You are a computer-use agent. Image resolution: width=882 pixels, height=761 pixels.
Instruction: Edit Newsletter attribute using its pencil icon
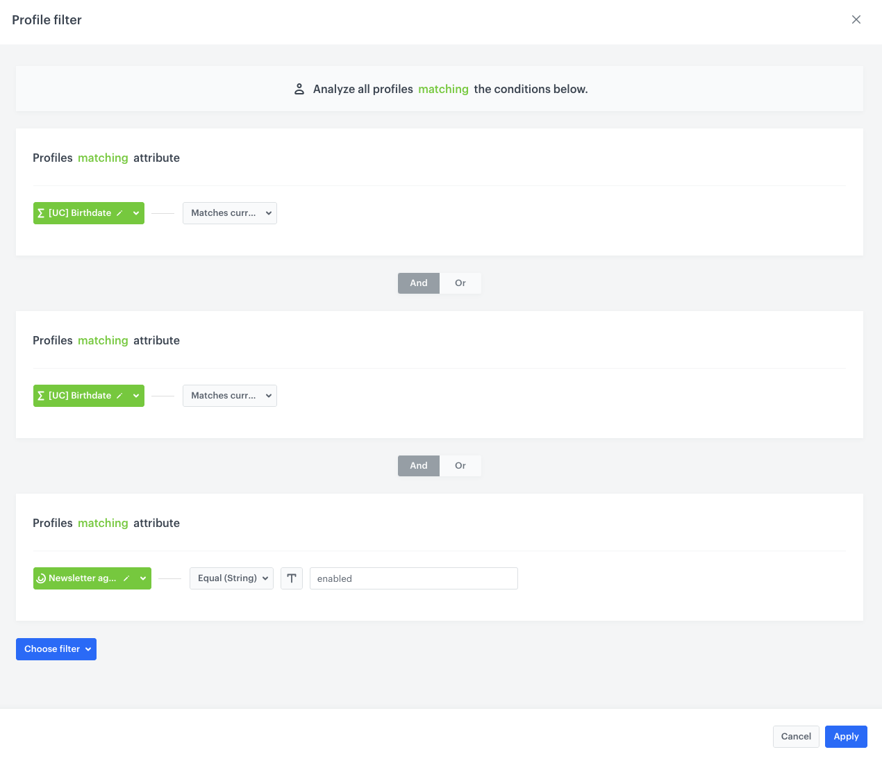click(126, 578)
